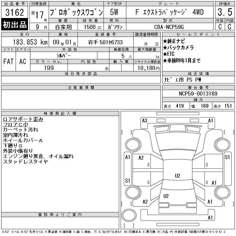Click the inspector note 外装小傷有り

coord(18,151)
